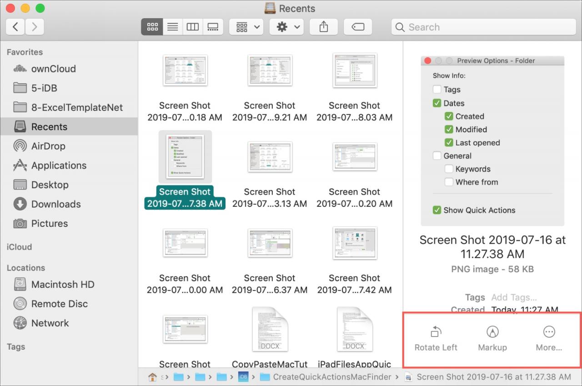Image resolution: width=582 pixels, height=386 pixels.
Task: Uncheck the Last opened checkbox
Action: [449, 142]
